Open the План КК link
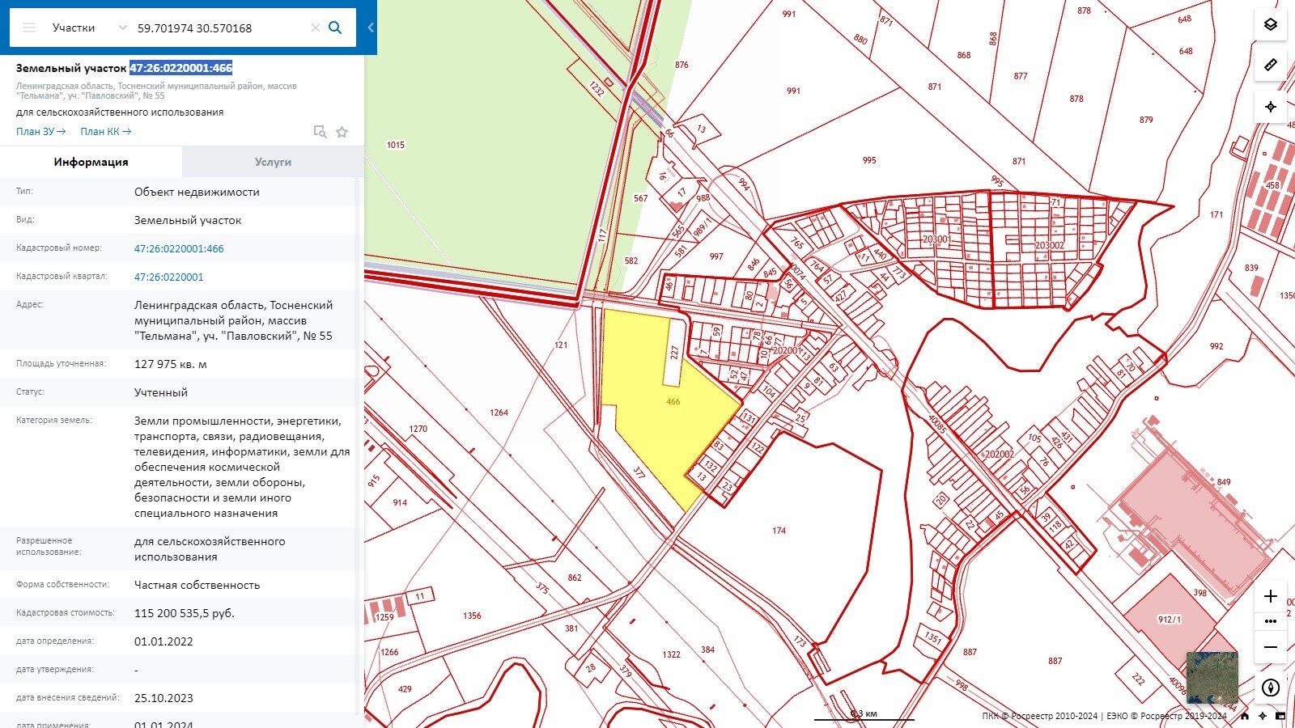This screenshot has width=1295, height=728. pos(105,132)
